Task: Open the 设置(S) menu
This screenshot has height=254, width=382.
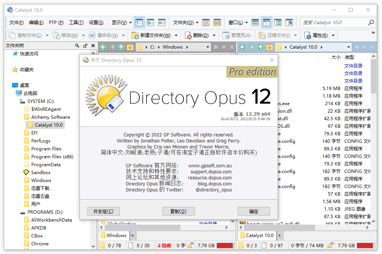Action: point(96,23)
